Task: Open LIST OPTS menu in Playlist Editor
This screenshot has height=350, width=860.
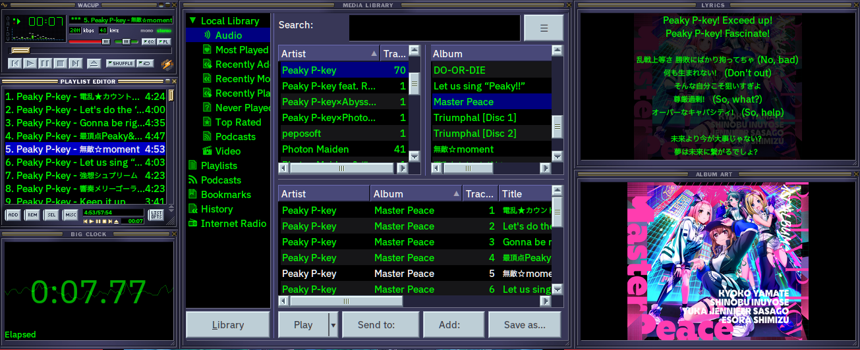Action: 156,214
